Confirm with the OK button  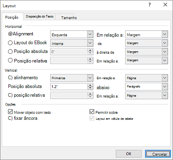pyautogui.click(x=128, y=154)
